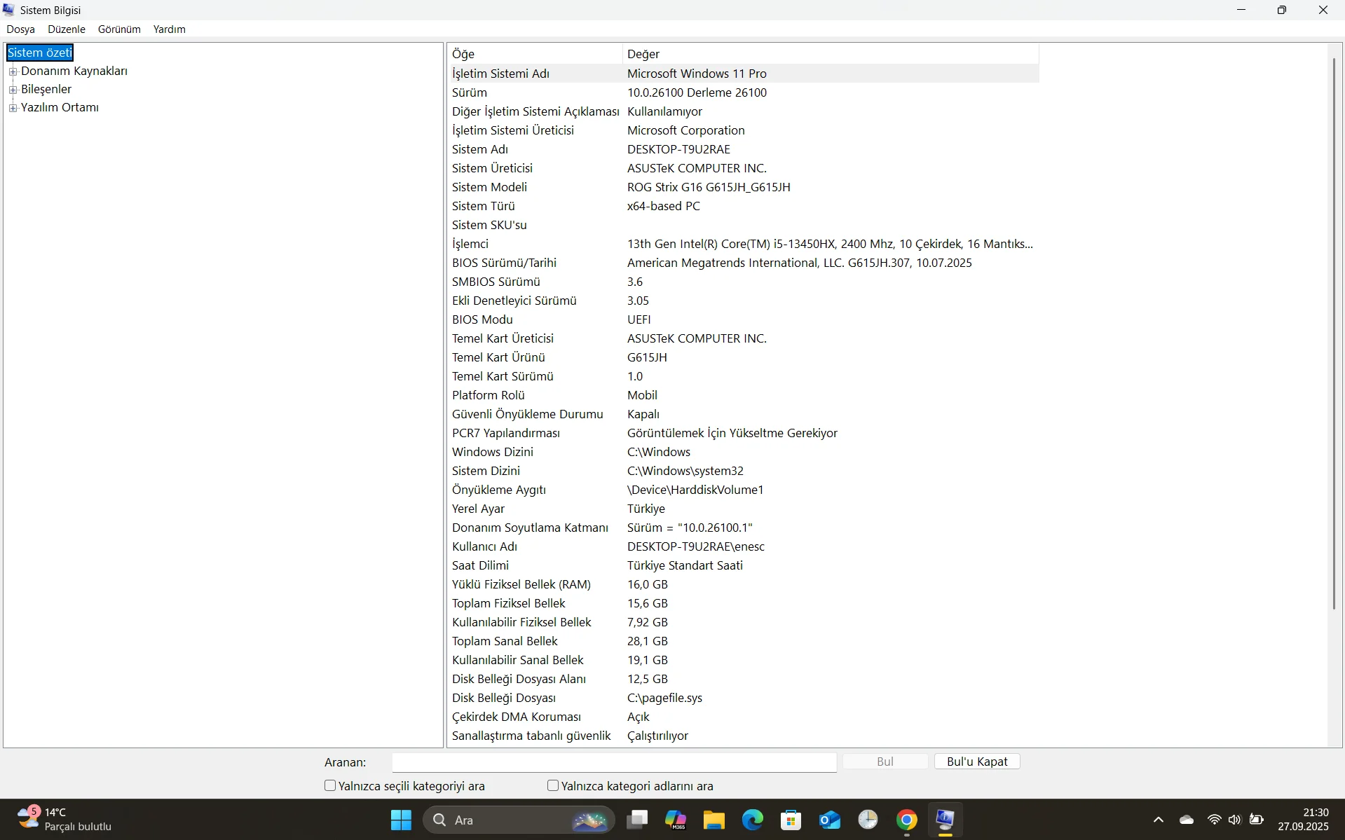The image size is (1345, 840).
Task: Click the 'Güvenli Önyükleme Durumu' row label
Action: click(x=528, y=414)
